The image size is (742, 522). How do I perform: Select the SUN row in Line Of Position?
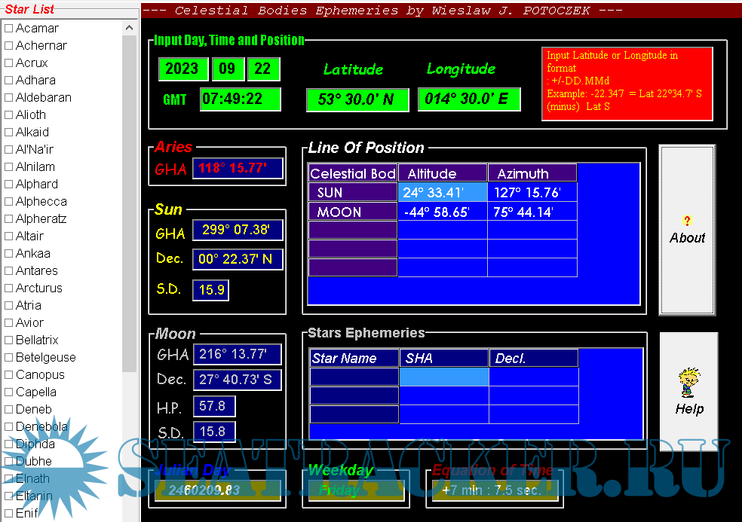[x=352, y=193]
